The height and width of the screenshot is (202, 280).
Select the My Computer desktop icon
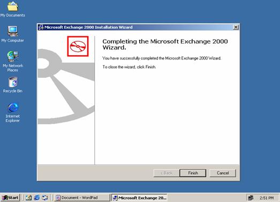[x=12, y=34]
